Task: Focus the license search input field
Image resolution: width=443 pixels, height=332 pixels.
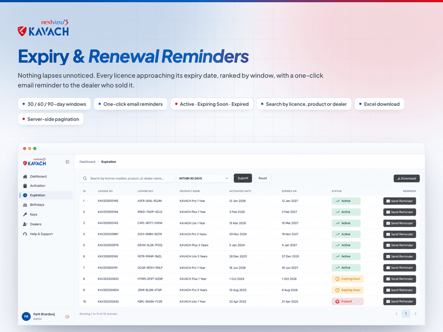Action: click(127, 178)
